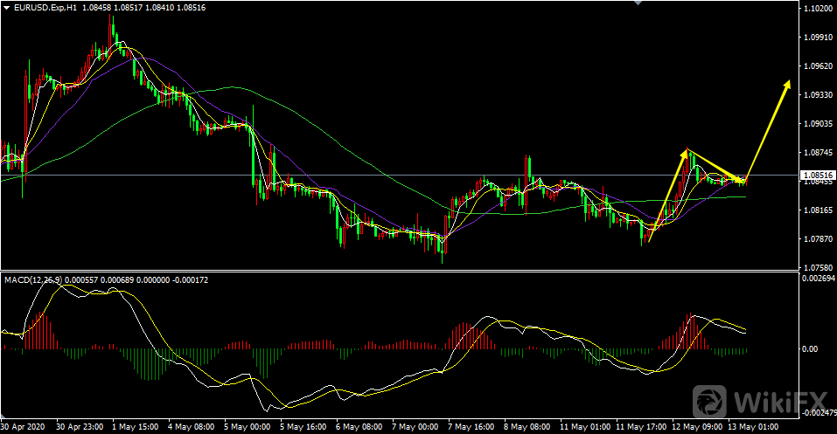Select the green moving average line's peak
Image resolution: width=837 pixels, height=434 pixels.
coord(232,87)
